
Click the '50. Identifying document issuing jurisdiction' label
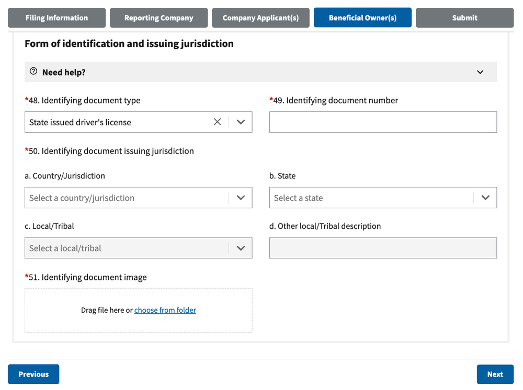pyautogui.click(x=109, y=151)
